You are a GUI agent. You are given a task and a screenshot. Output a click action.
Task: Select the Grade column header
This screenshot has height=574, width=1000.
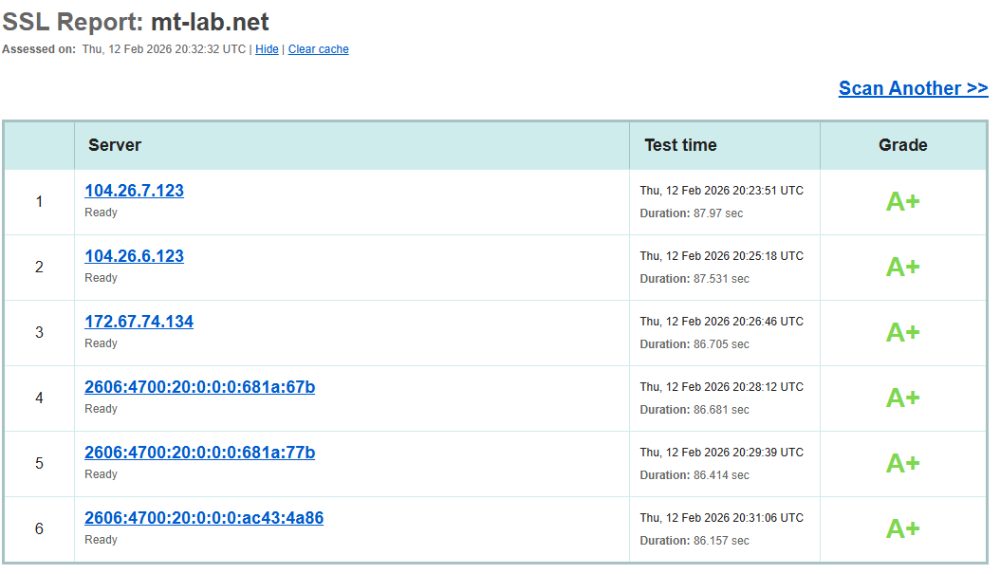click(903, 145)
